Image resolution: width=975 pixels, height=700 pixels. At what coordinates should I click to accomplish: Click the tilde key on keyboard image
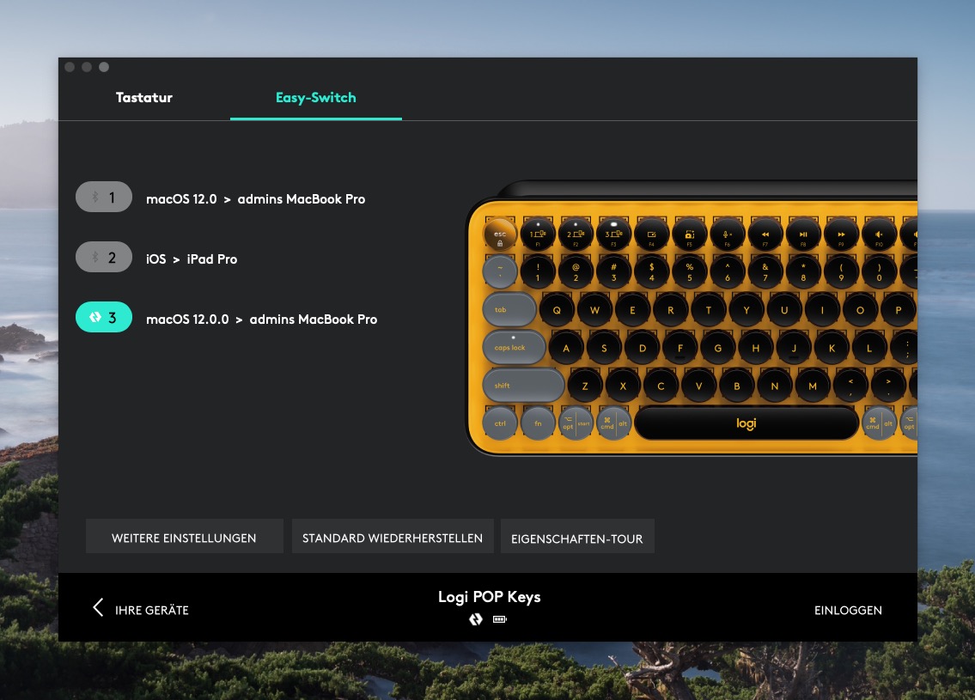tap(500, 272)
